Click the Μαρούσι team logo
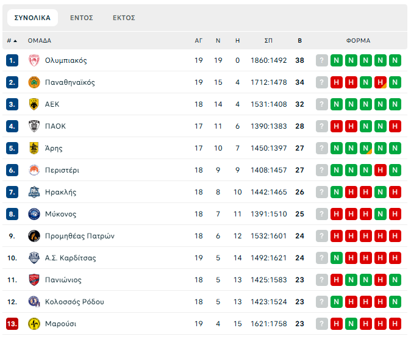This screenshot has width=411, height=339. click(x=34, y=324)
